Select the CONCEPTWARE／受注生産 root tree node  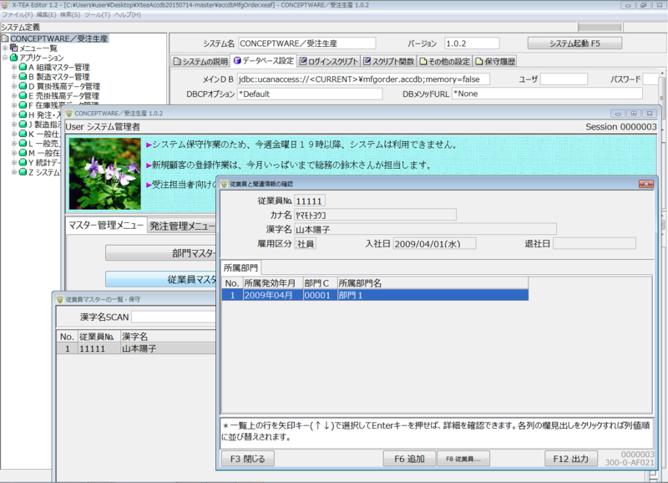pyautogui.click(x=58, y=38)
